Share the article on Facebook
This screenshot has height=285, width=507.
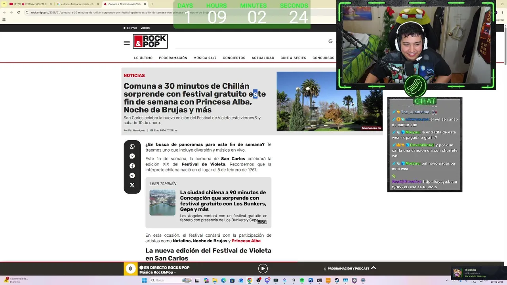pos(132,166)
